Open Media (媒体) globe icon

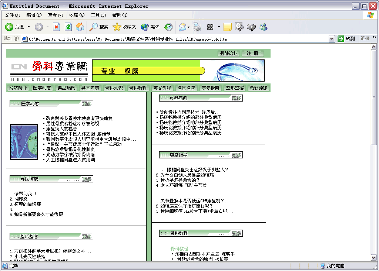(x=145, y=27)
